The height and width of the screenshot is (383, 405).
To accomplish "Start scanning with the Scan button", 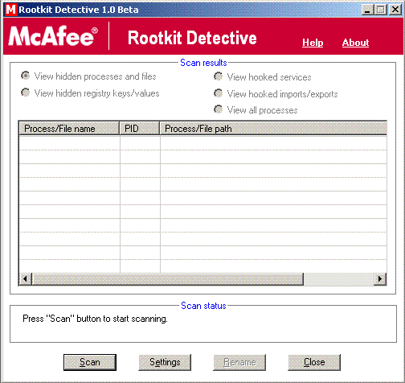I will pyautogui.click(x=90, y=362).
